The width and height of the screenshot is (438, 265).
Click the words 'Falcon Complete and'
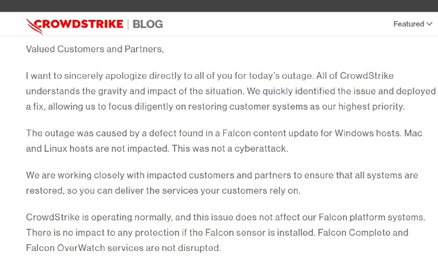click(x=363, y=233)
